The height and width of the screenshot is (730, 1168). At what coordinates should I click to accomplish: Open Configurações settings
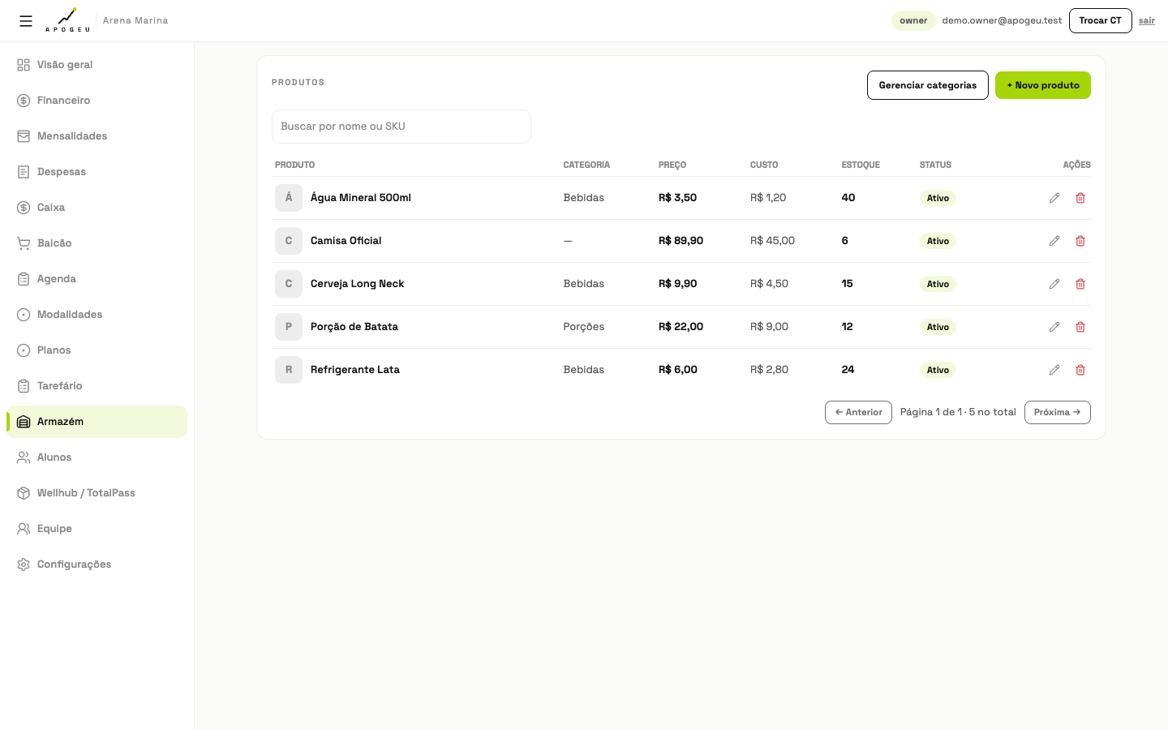97,565
